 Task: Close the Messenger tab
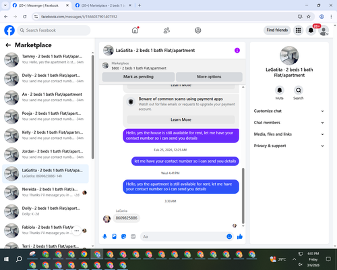(x=67, y=5)
